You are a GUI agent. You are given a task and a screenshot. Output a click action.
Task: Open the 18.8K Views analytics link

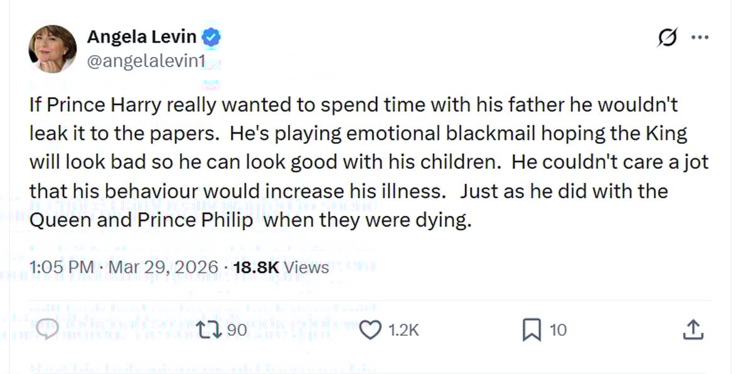pyautogui.click(x=280, y=267)
